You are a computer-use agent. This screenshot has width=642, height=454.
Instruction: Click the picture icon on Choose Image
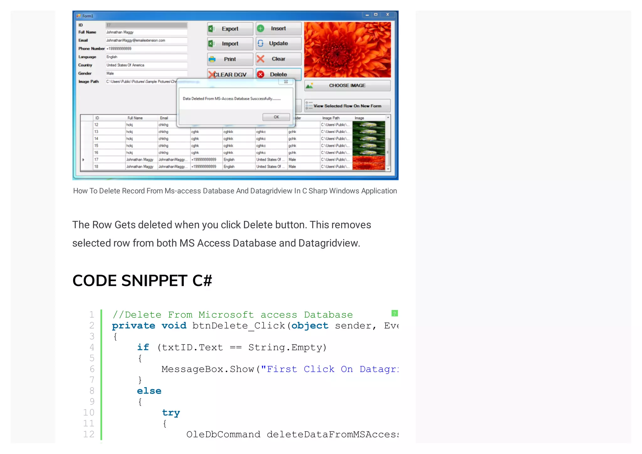pos(310,85)
